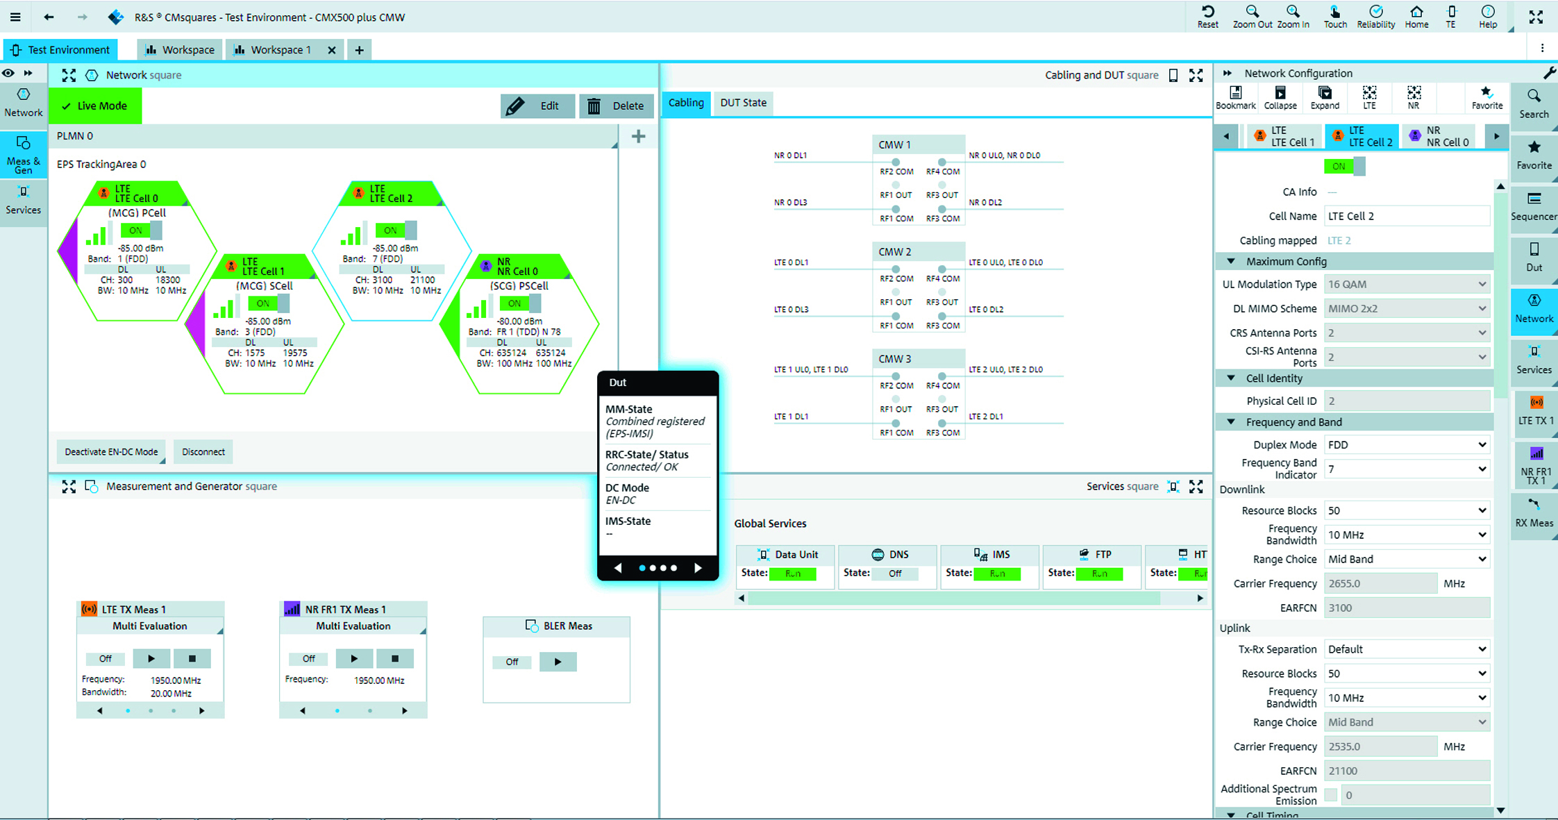Switch to the DUT State tab
This screenshot has height=820, width=1558.
click(742, 103)
